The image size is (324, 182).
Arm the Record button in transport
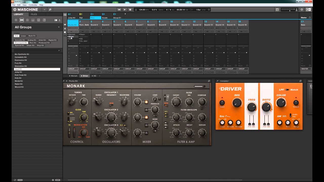pos(130,10)
